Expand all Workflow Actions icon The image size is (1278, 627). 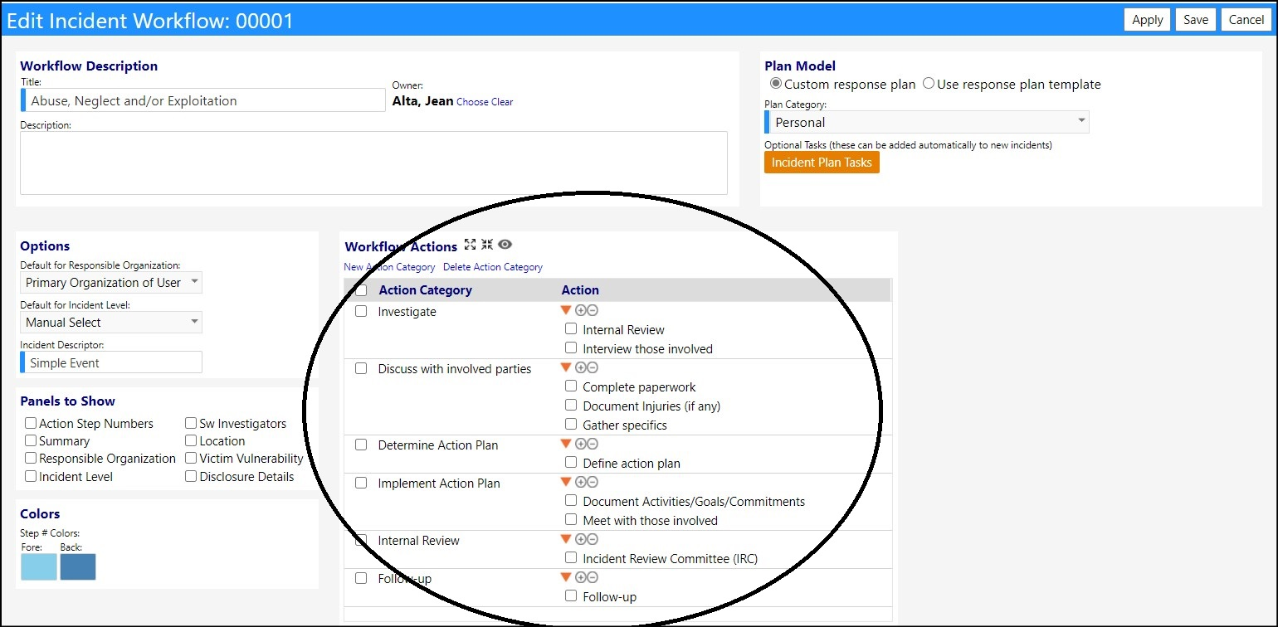click(471, 245)
